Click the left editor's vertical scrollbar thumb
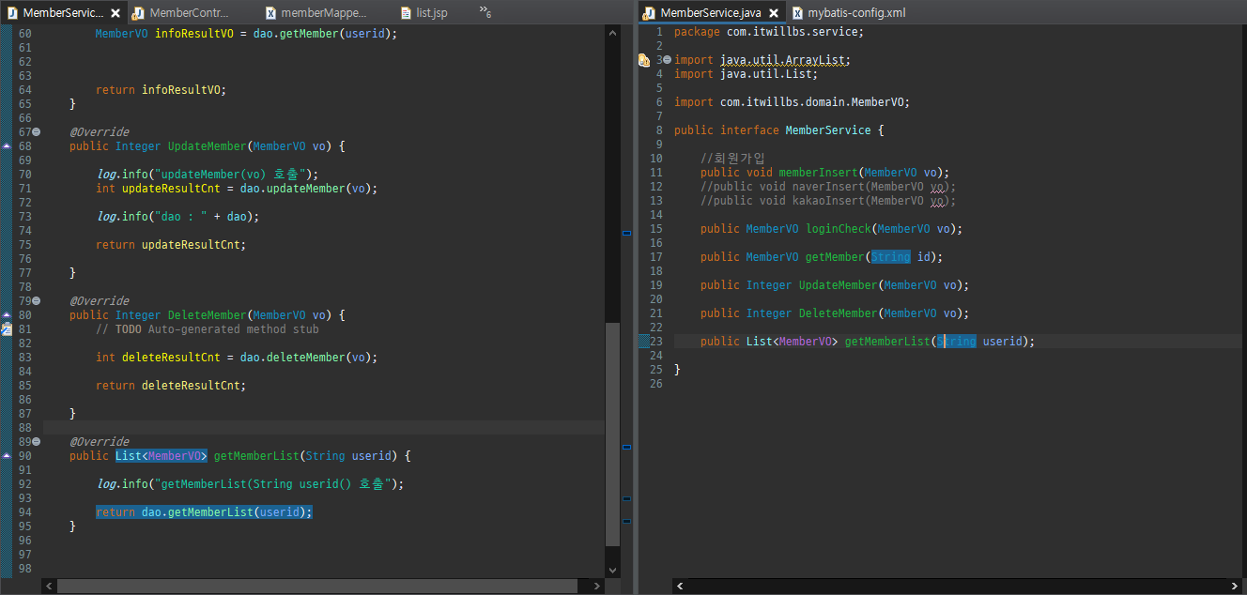Viewport: 1247px width, 595px height. [613, 435]
